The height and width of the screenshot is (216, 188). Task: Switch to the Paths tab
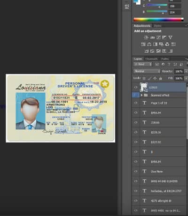tap(165, 59)
